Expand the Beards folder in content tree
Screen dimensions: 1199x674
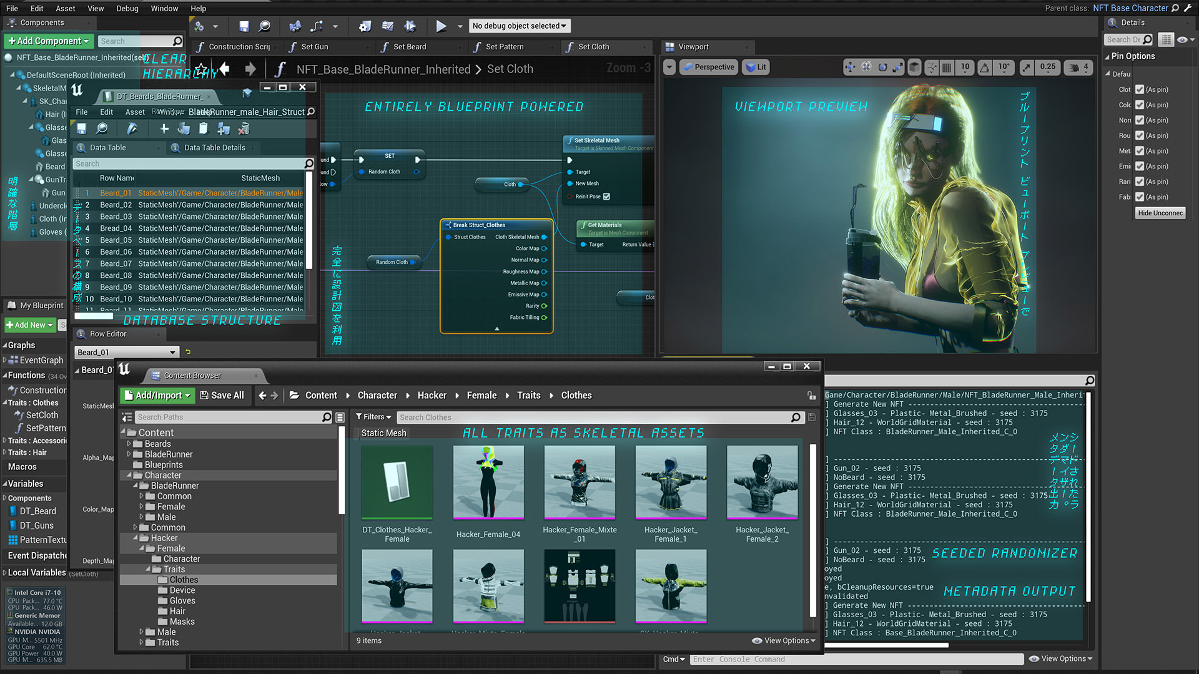(129, 444)
